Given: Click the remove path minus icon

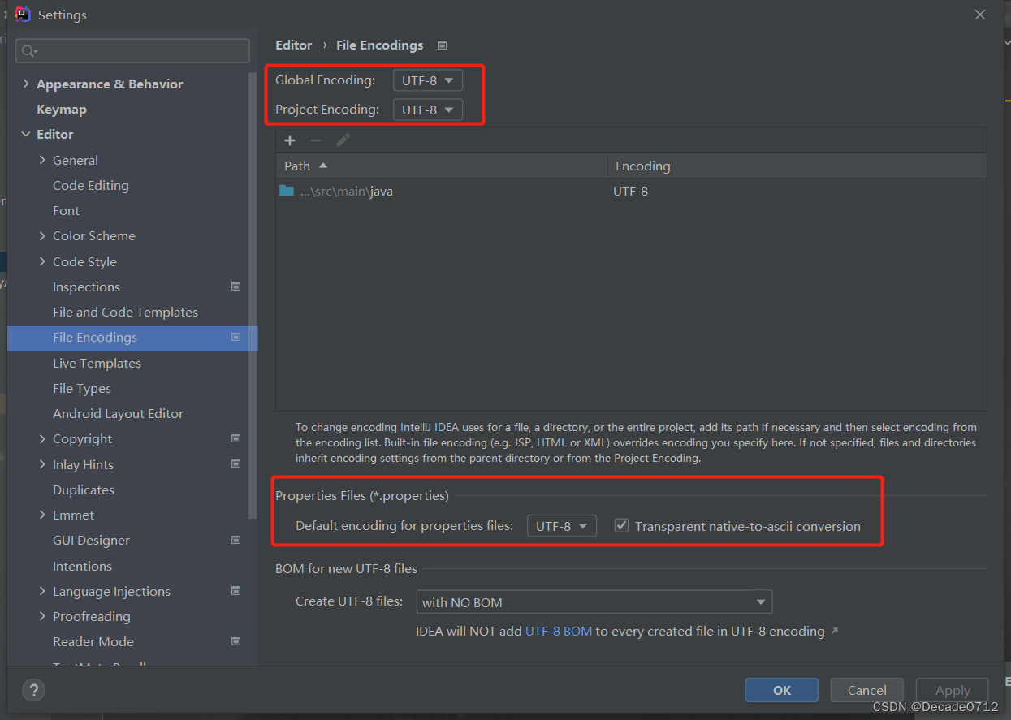Looking at the screenshot, I should (x=316, y=140).
